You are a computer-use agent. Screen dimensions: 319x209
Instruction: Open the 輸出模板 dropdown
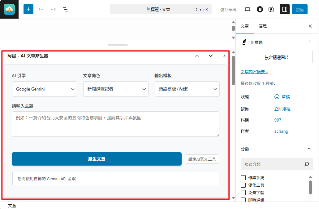coord(187,89)
